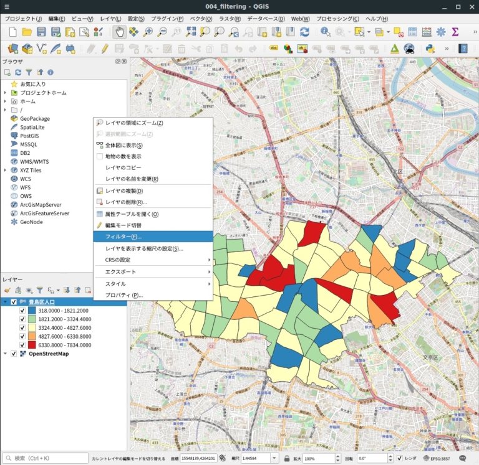Click the Open Project folder icon
Screen dimensions: 479x465
(x=27, y=32)
